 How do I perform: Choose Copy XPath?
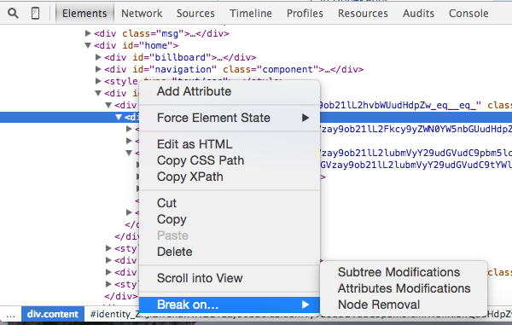click(230, 177)
